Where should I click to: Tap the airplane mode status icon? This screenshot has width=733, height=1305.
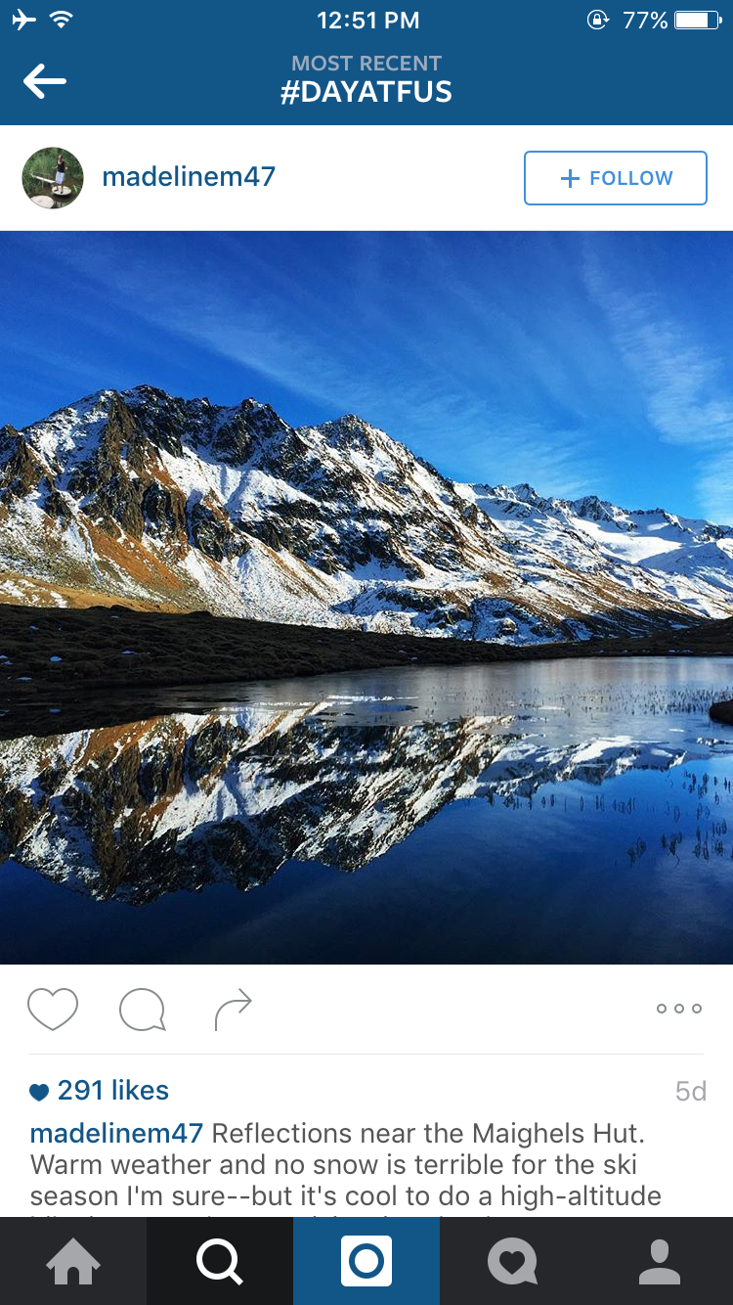[x=22, y=20]
